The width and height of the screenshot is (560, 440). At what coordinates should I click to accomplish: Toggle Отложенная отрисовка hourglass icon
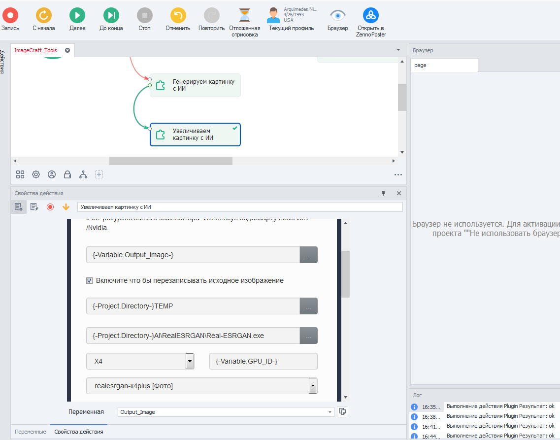[244, 15]
